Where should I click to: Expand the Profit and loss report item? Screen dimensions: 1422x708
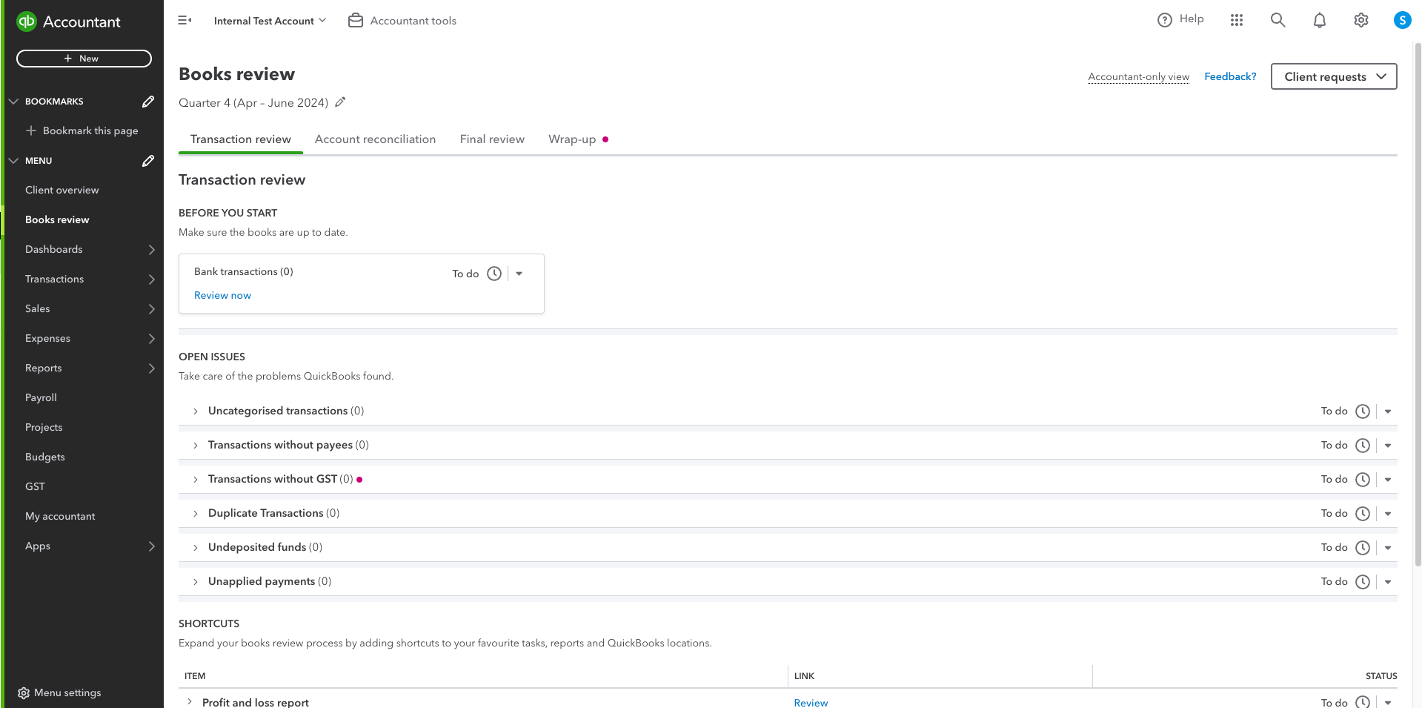tap(190, 701)
